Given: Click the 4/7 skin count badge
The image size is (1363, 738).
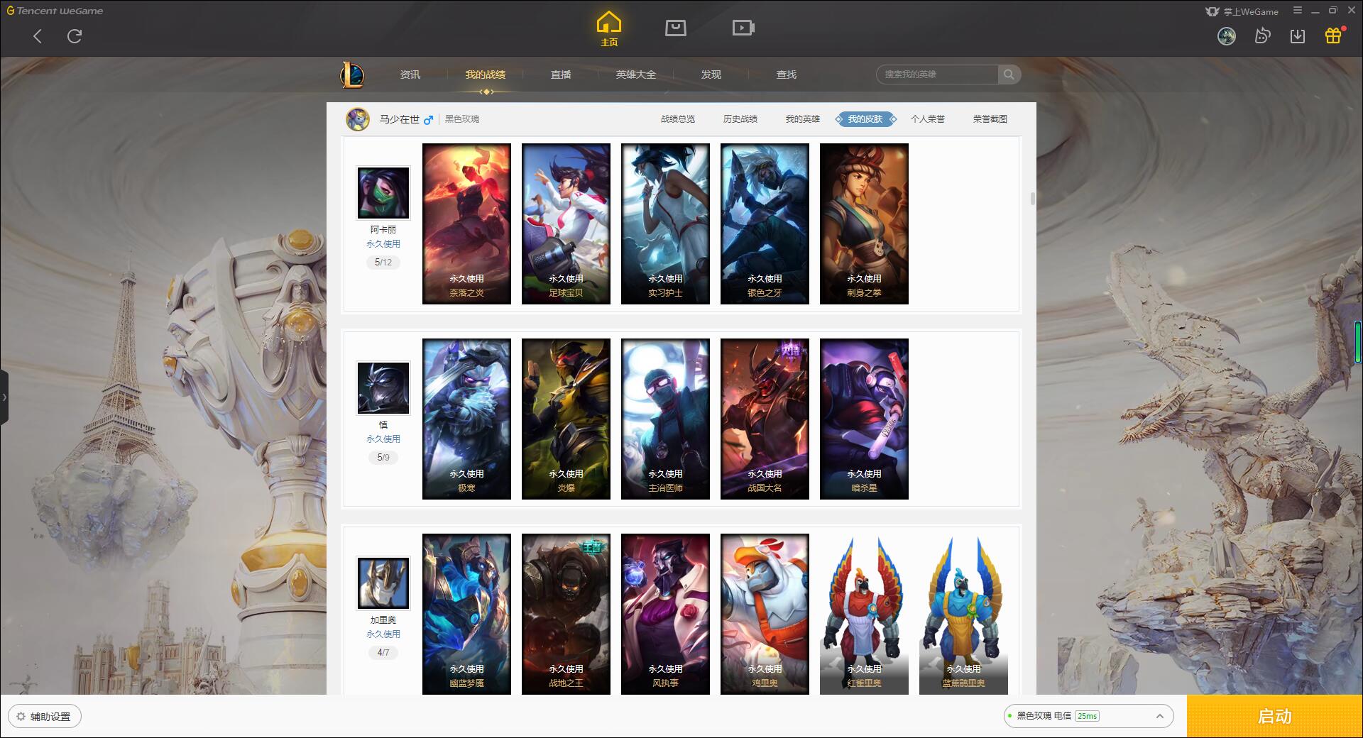Looking at the screenshot, I should [383, 653].
